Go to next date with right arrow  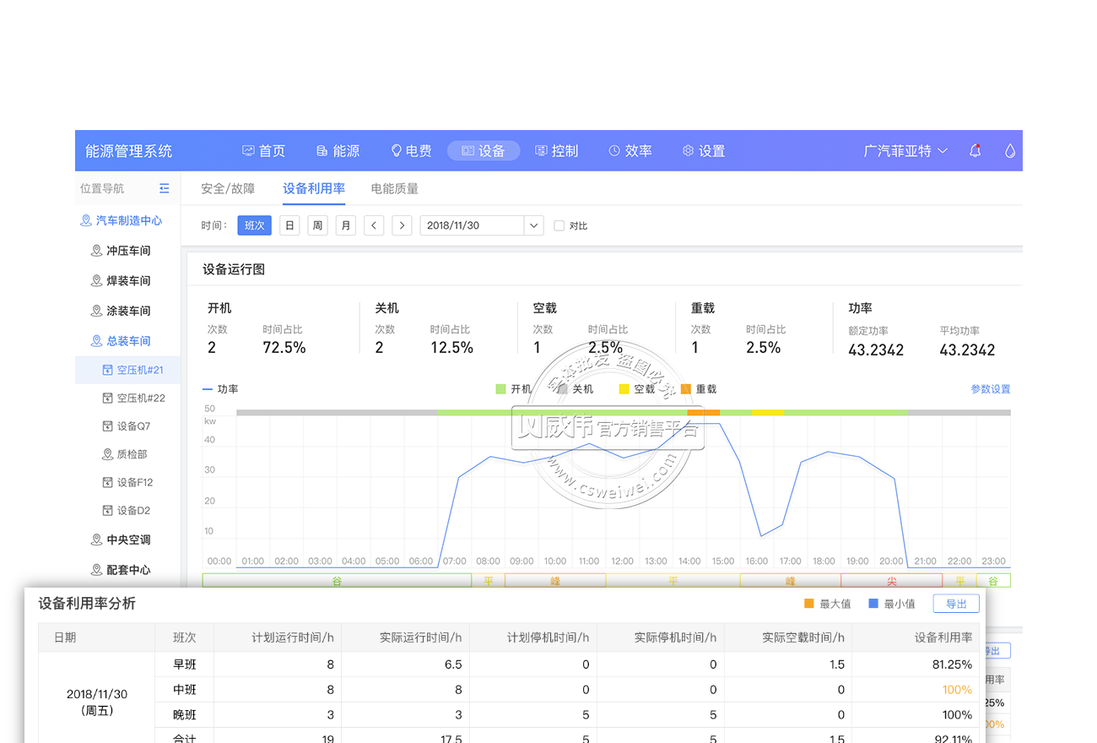coord(403,225)
